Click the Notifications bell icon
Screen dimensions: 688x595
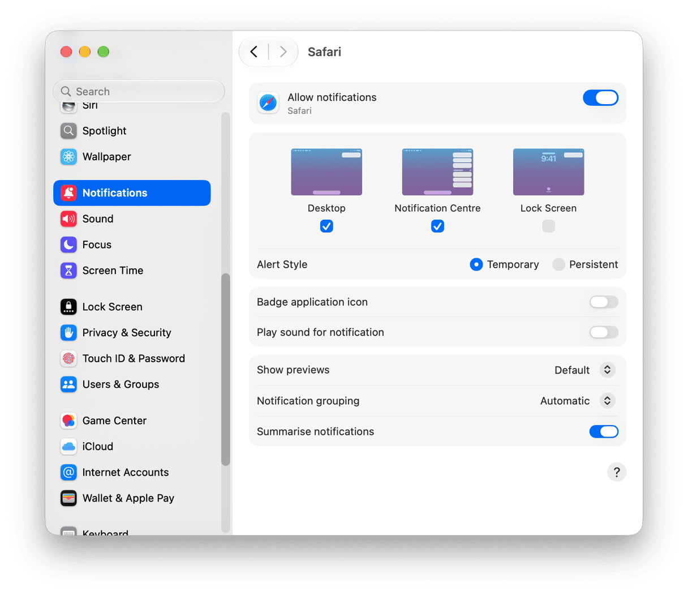pos(68,193)
